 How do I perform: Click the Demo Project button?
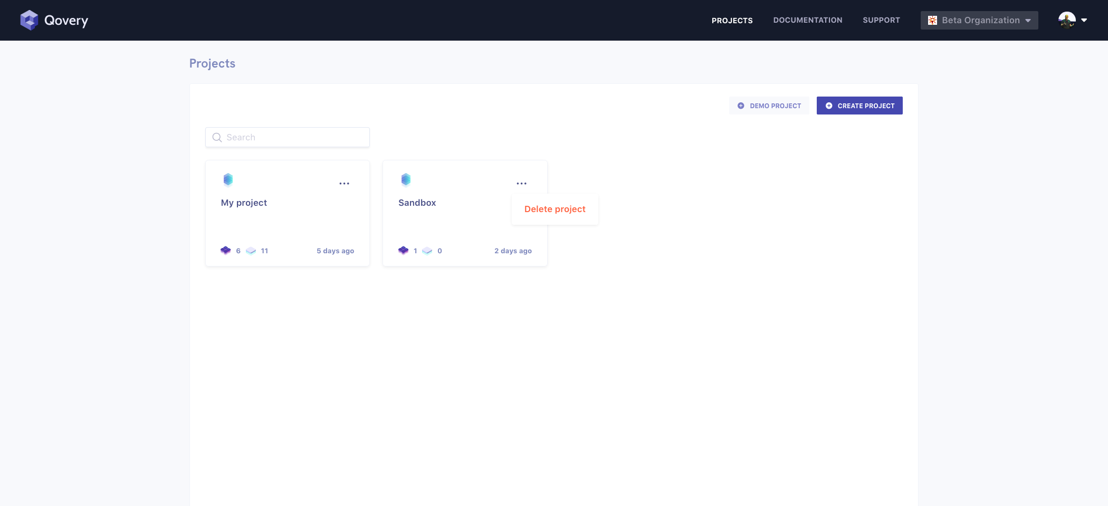coord(769,106)
